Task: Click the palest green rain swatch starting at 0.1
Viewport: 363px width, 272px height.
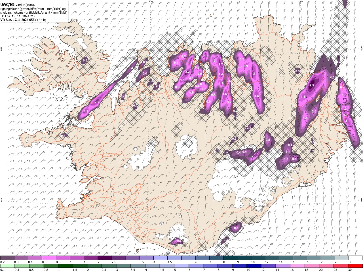Action: (7, 266)
